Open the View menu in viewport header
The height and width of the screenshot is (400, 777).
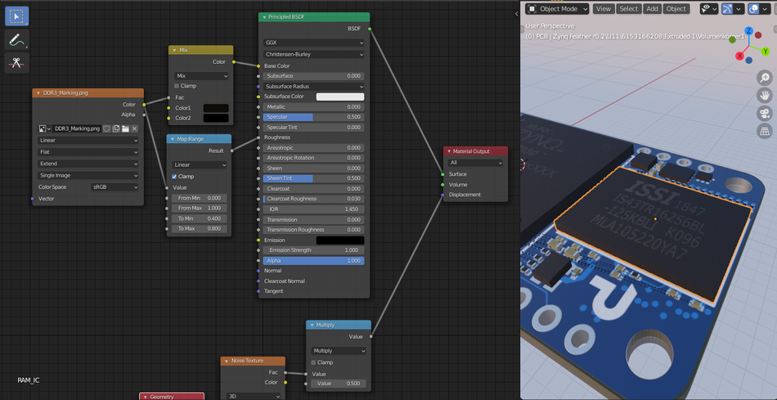tap(603, 8)
